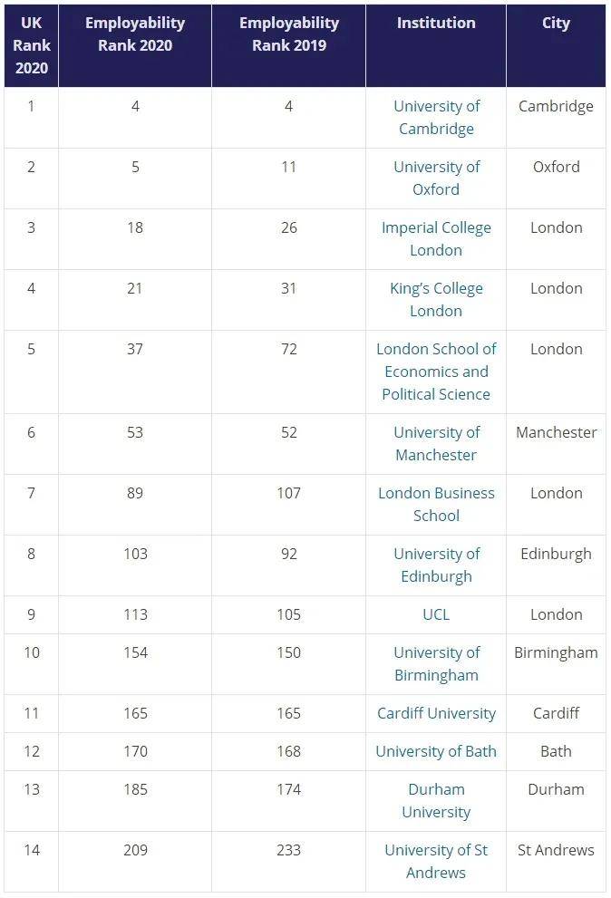The width and height of the screenshot is (611, 898).
Task: Click the Institution column header
Action: tap(436, 24)
